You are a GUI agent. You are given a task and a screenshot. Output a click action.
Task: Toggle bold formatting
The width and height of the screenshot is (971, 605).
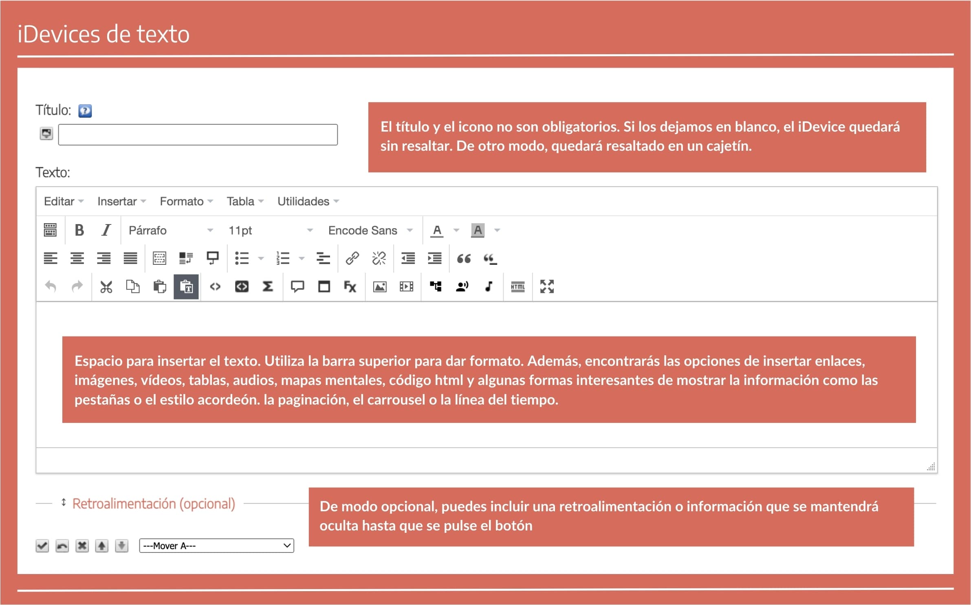click(x=79, y=230)
